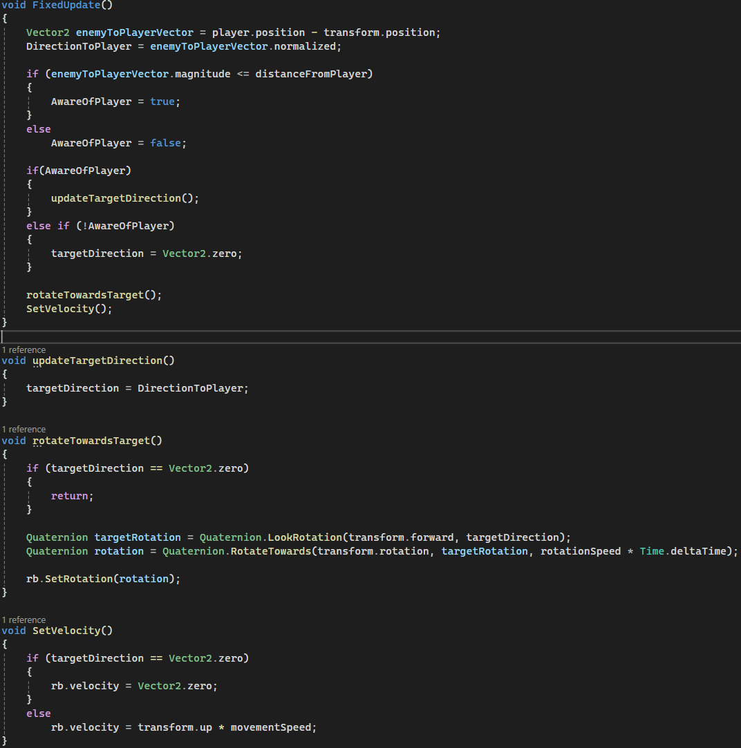Click the RotateTowards method call
741x748 pixels.
271,551
